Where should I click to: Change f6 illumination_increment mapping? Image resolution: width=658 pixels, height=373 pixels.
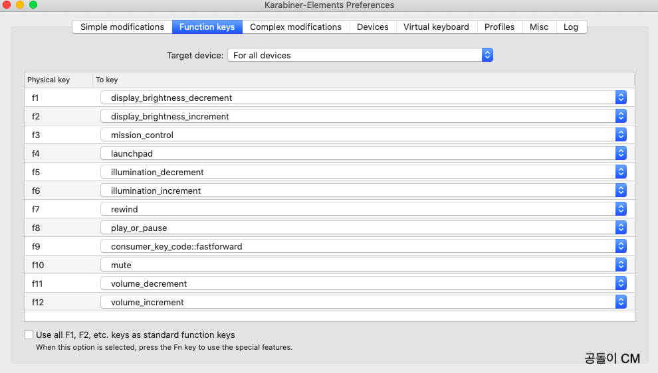click(364, 190)
